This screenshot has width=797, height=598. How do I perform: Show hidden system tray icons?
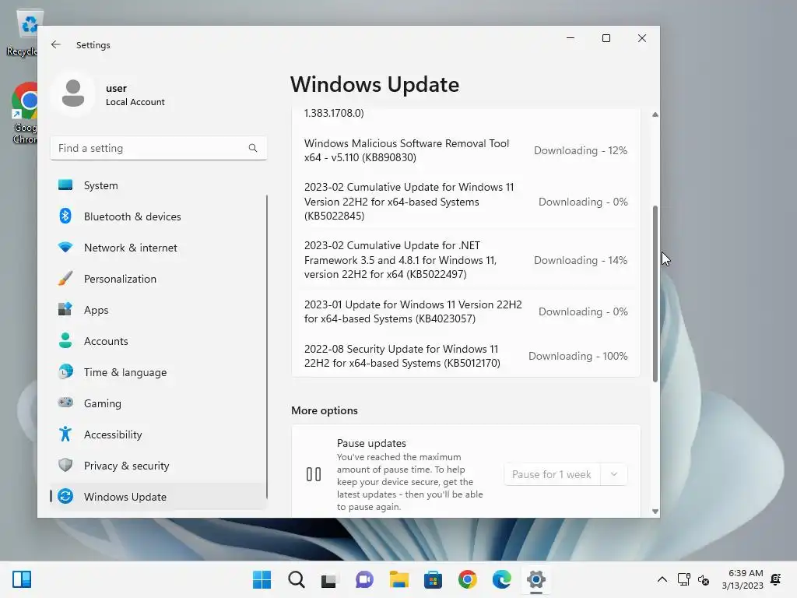(662, 579)
